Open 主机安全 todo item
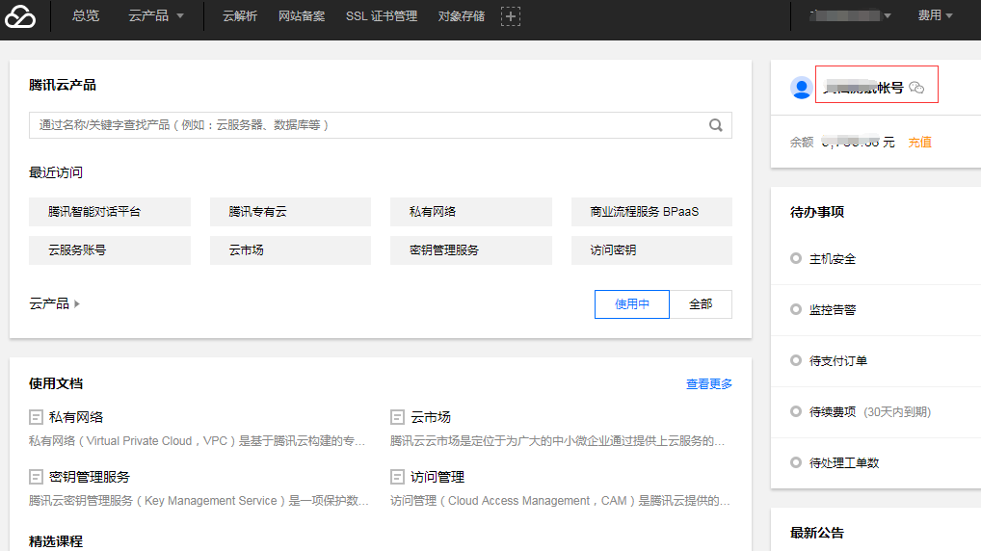981x551 pixels. 832,259
